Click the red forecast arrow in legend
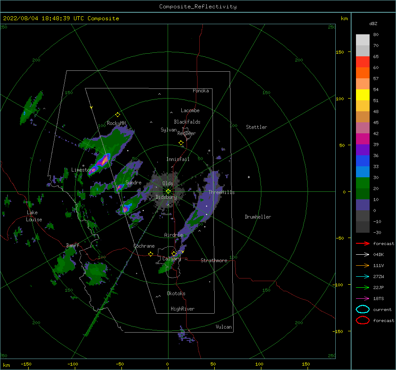 click(363, 243)
